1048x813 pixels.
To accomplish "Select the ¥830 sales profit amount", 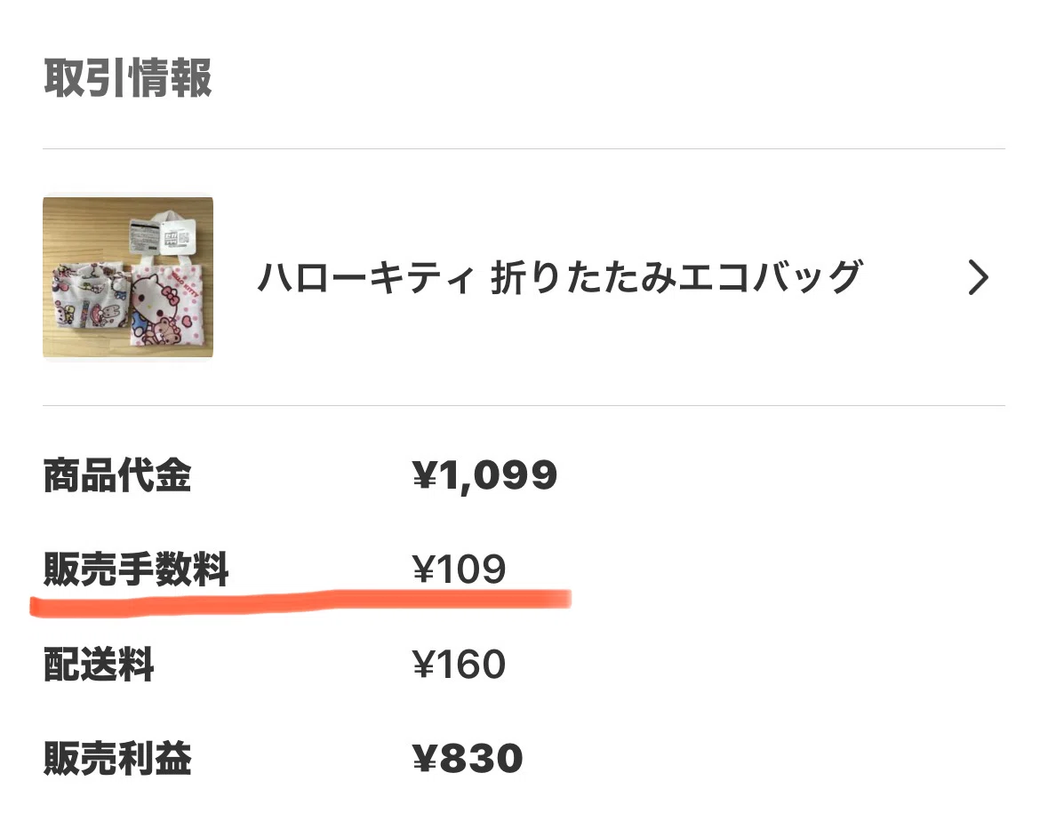I will 468,758.
